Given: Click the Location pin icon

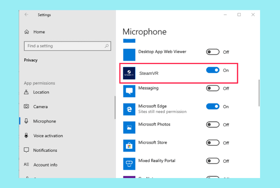Looking at the screenshot, I should [x=26, y=92].
